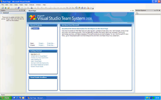Click the Undo arrow icon
This screenshot has width=161, height=100.
[x=42, y=8]
